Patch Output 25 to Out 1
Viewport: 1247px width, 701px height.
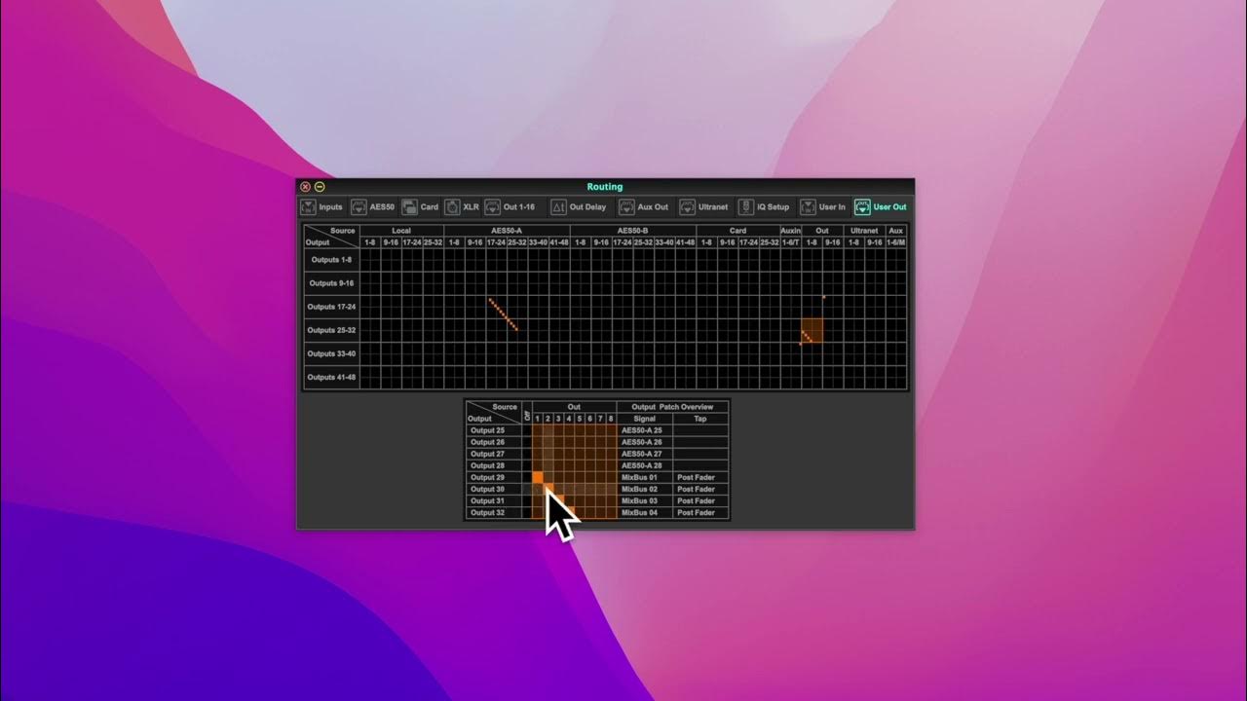pyautogui.click(x=537, y=430)
